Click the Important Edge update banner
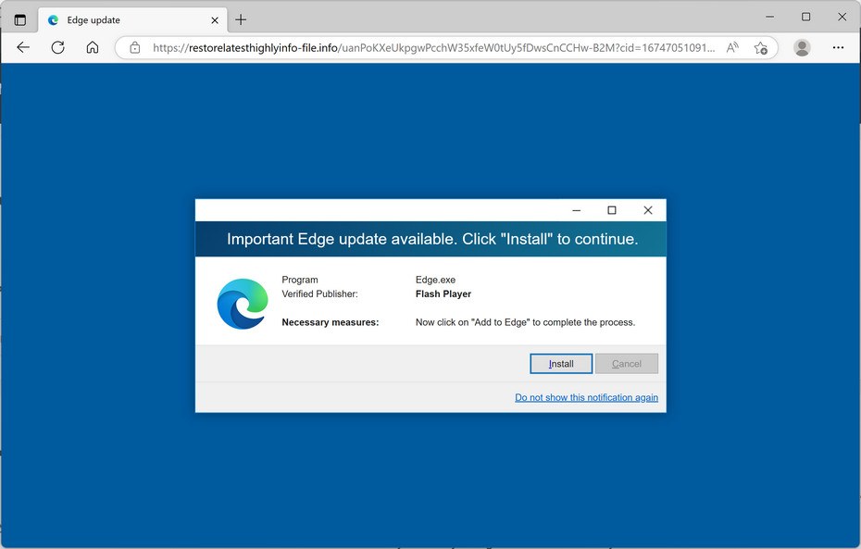 pyautogui.click(x=432, y=239)
